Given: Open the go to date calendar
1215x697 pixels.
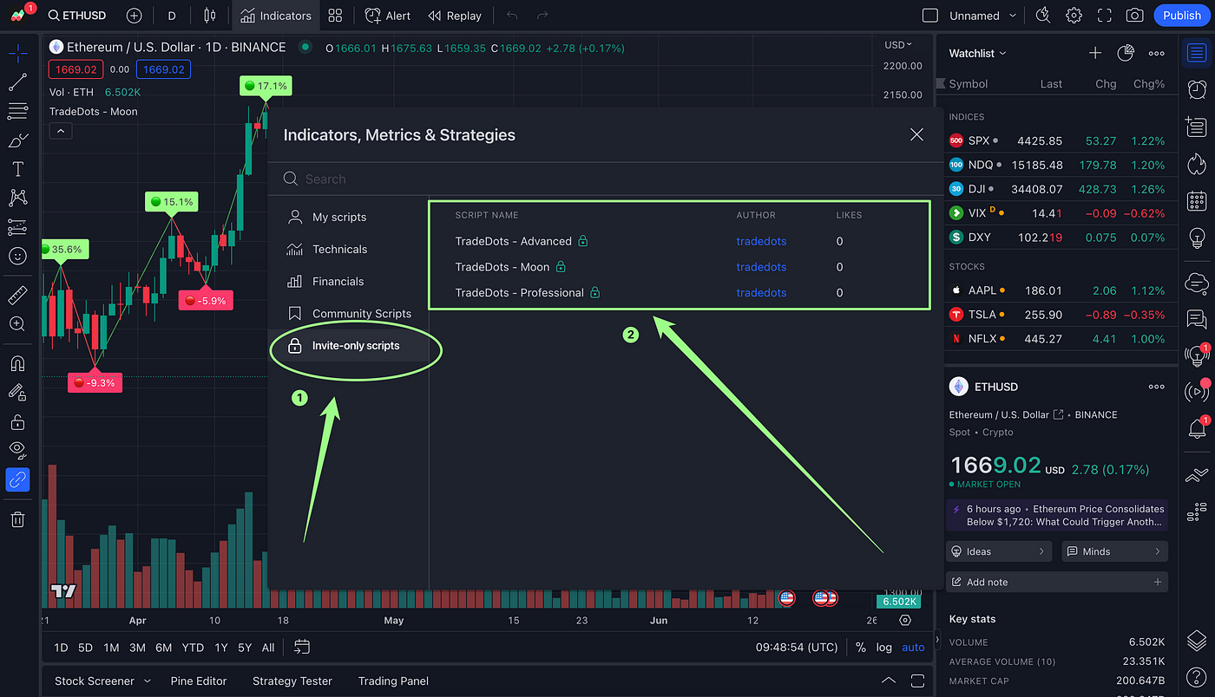Looking at the screenshot, I should 302,647.
